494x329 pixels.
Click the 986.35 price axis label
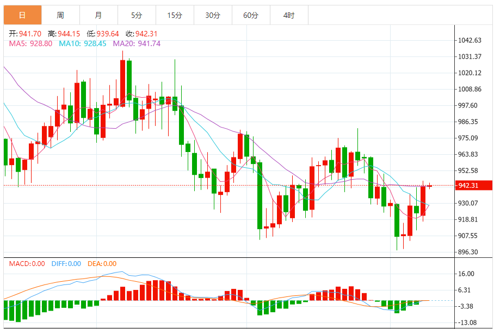(468, 122)
